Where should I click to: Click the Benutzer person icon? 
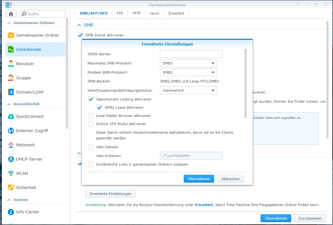click(11, 64)
